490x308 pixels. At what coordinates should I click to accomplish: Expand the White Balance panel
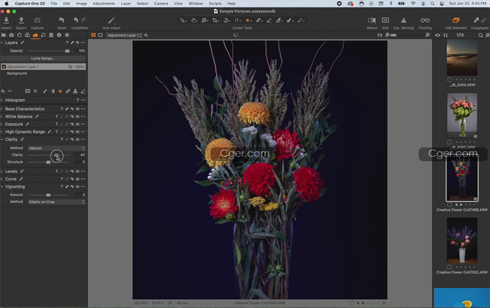click(x=2, y=116)
